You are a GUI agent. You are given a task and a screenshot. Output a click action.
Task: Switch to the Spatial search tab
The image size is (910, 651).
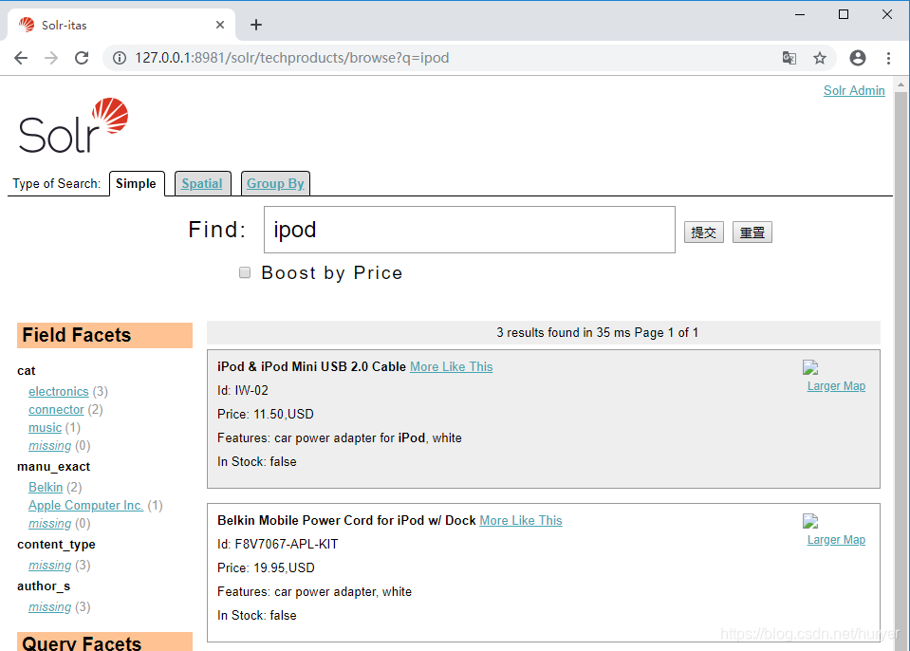tap(202, 184)
